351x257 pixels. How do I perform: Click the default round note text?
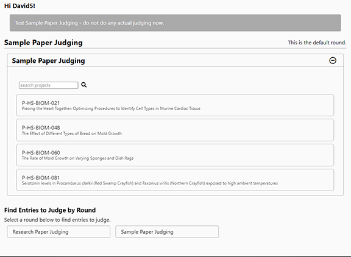pos(317,43)
